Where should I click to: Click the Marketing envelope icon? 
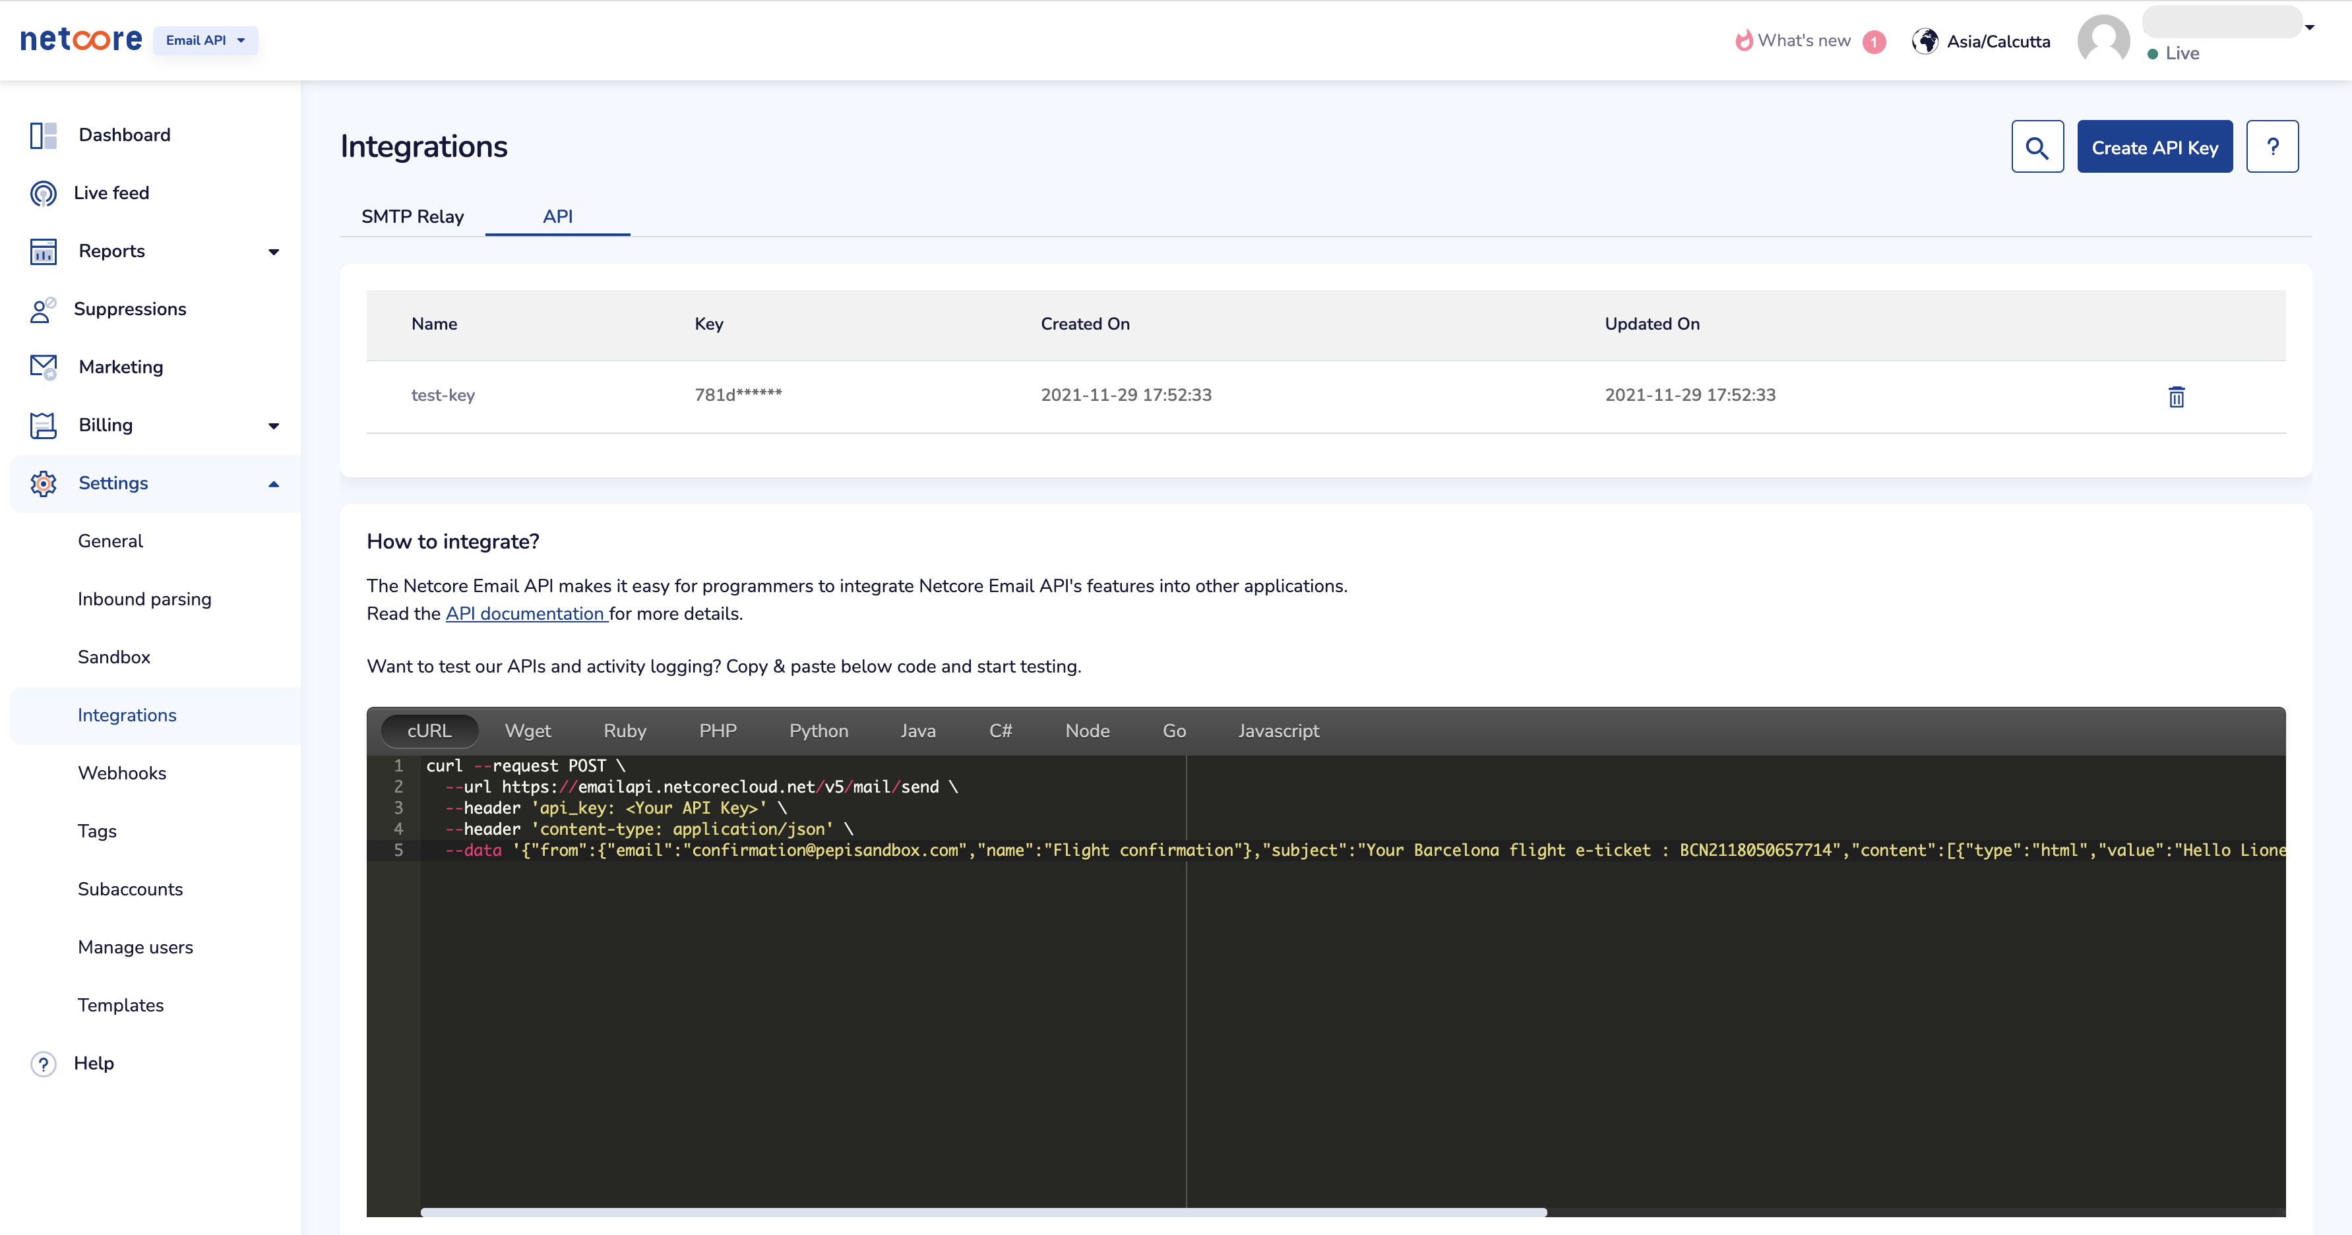[x=43, y=367]
